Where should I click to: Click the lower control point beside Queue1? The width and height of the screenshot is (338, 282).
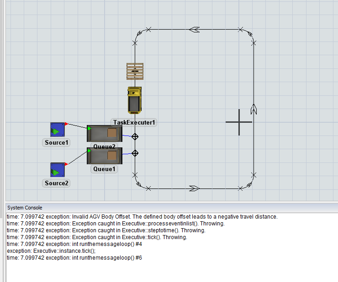[135, 153]
